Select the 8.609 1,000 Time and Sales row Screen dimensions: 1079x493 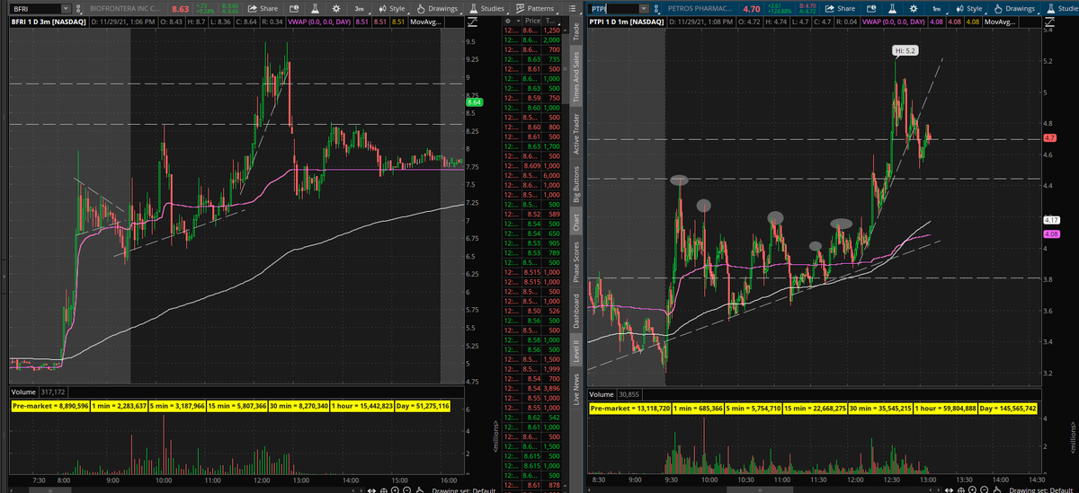point(531,165)
